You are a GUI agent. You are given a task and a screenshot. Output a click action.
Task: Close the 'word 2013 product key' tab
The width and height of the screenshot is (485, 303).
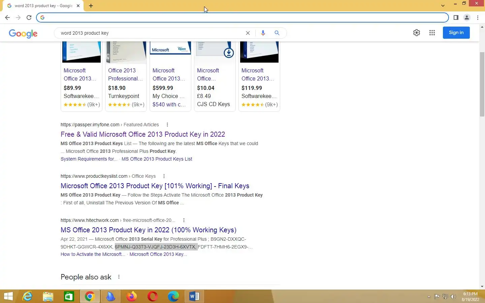pos(78,6)
